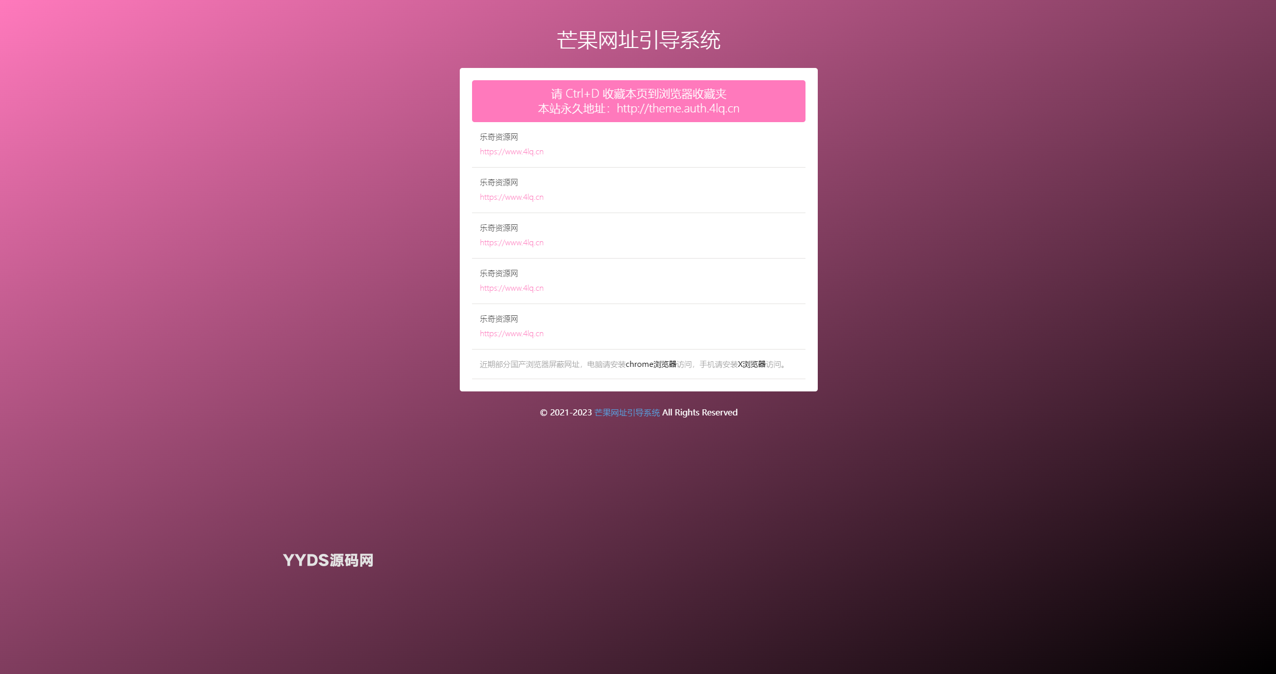Screen dimensions: 1276x674
Task: Click the chrome浏览器 download link
Action: (651, 364)
